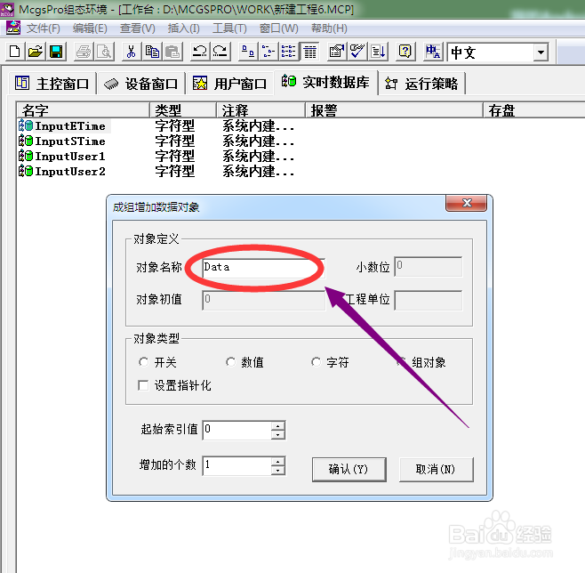Image resolution: width=585 pixels, height=573 pixels.
Task: Click the Print toolbar icon
Action: coord(84,52)
